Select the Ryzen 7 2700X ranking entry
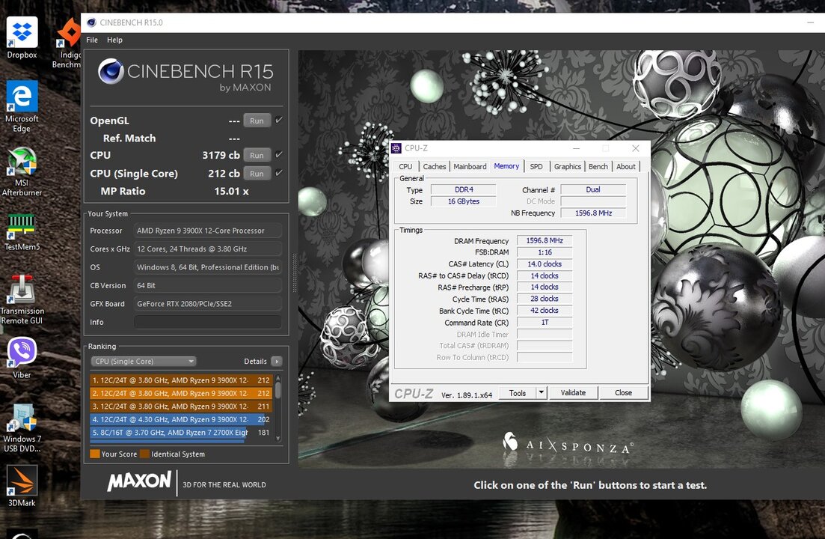Image resolution: width=825 pixels, height=539 pixels. (x=181, y=433)
